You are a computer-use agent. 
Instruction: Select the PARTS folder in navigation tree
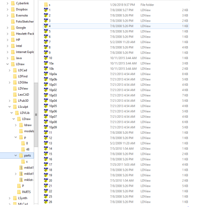tap(26, 192)
